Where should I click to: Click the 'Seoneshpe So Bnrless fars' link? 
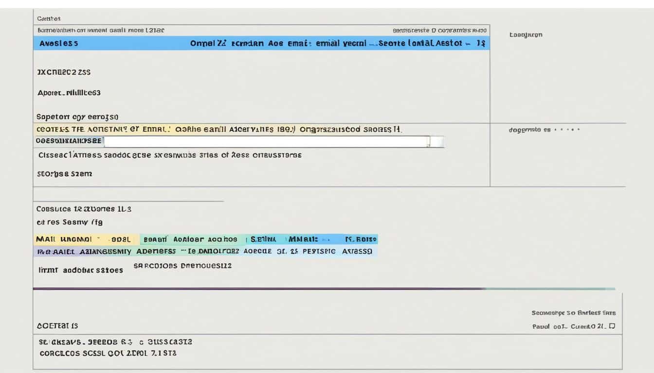573,313
